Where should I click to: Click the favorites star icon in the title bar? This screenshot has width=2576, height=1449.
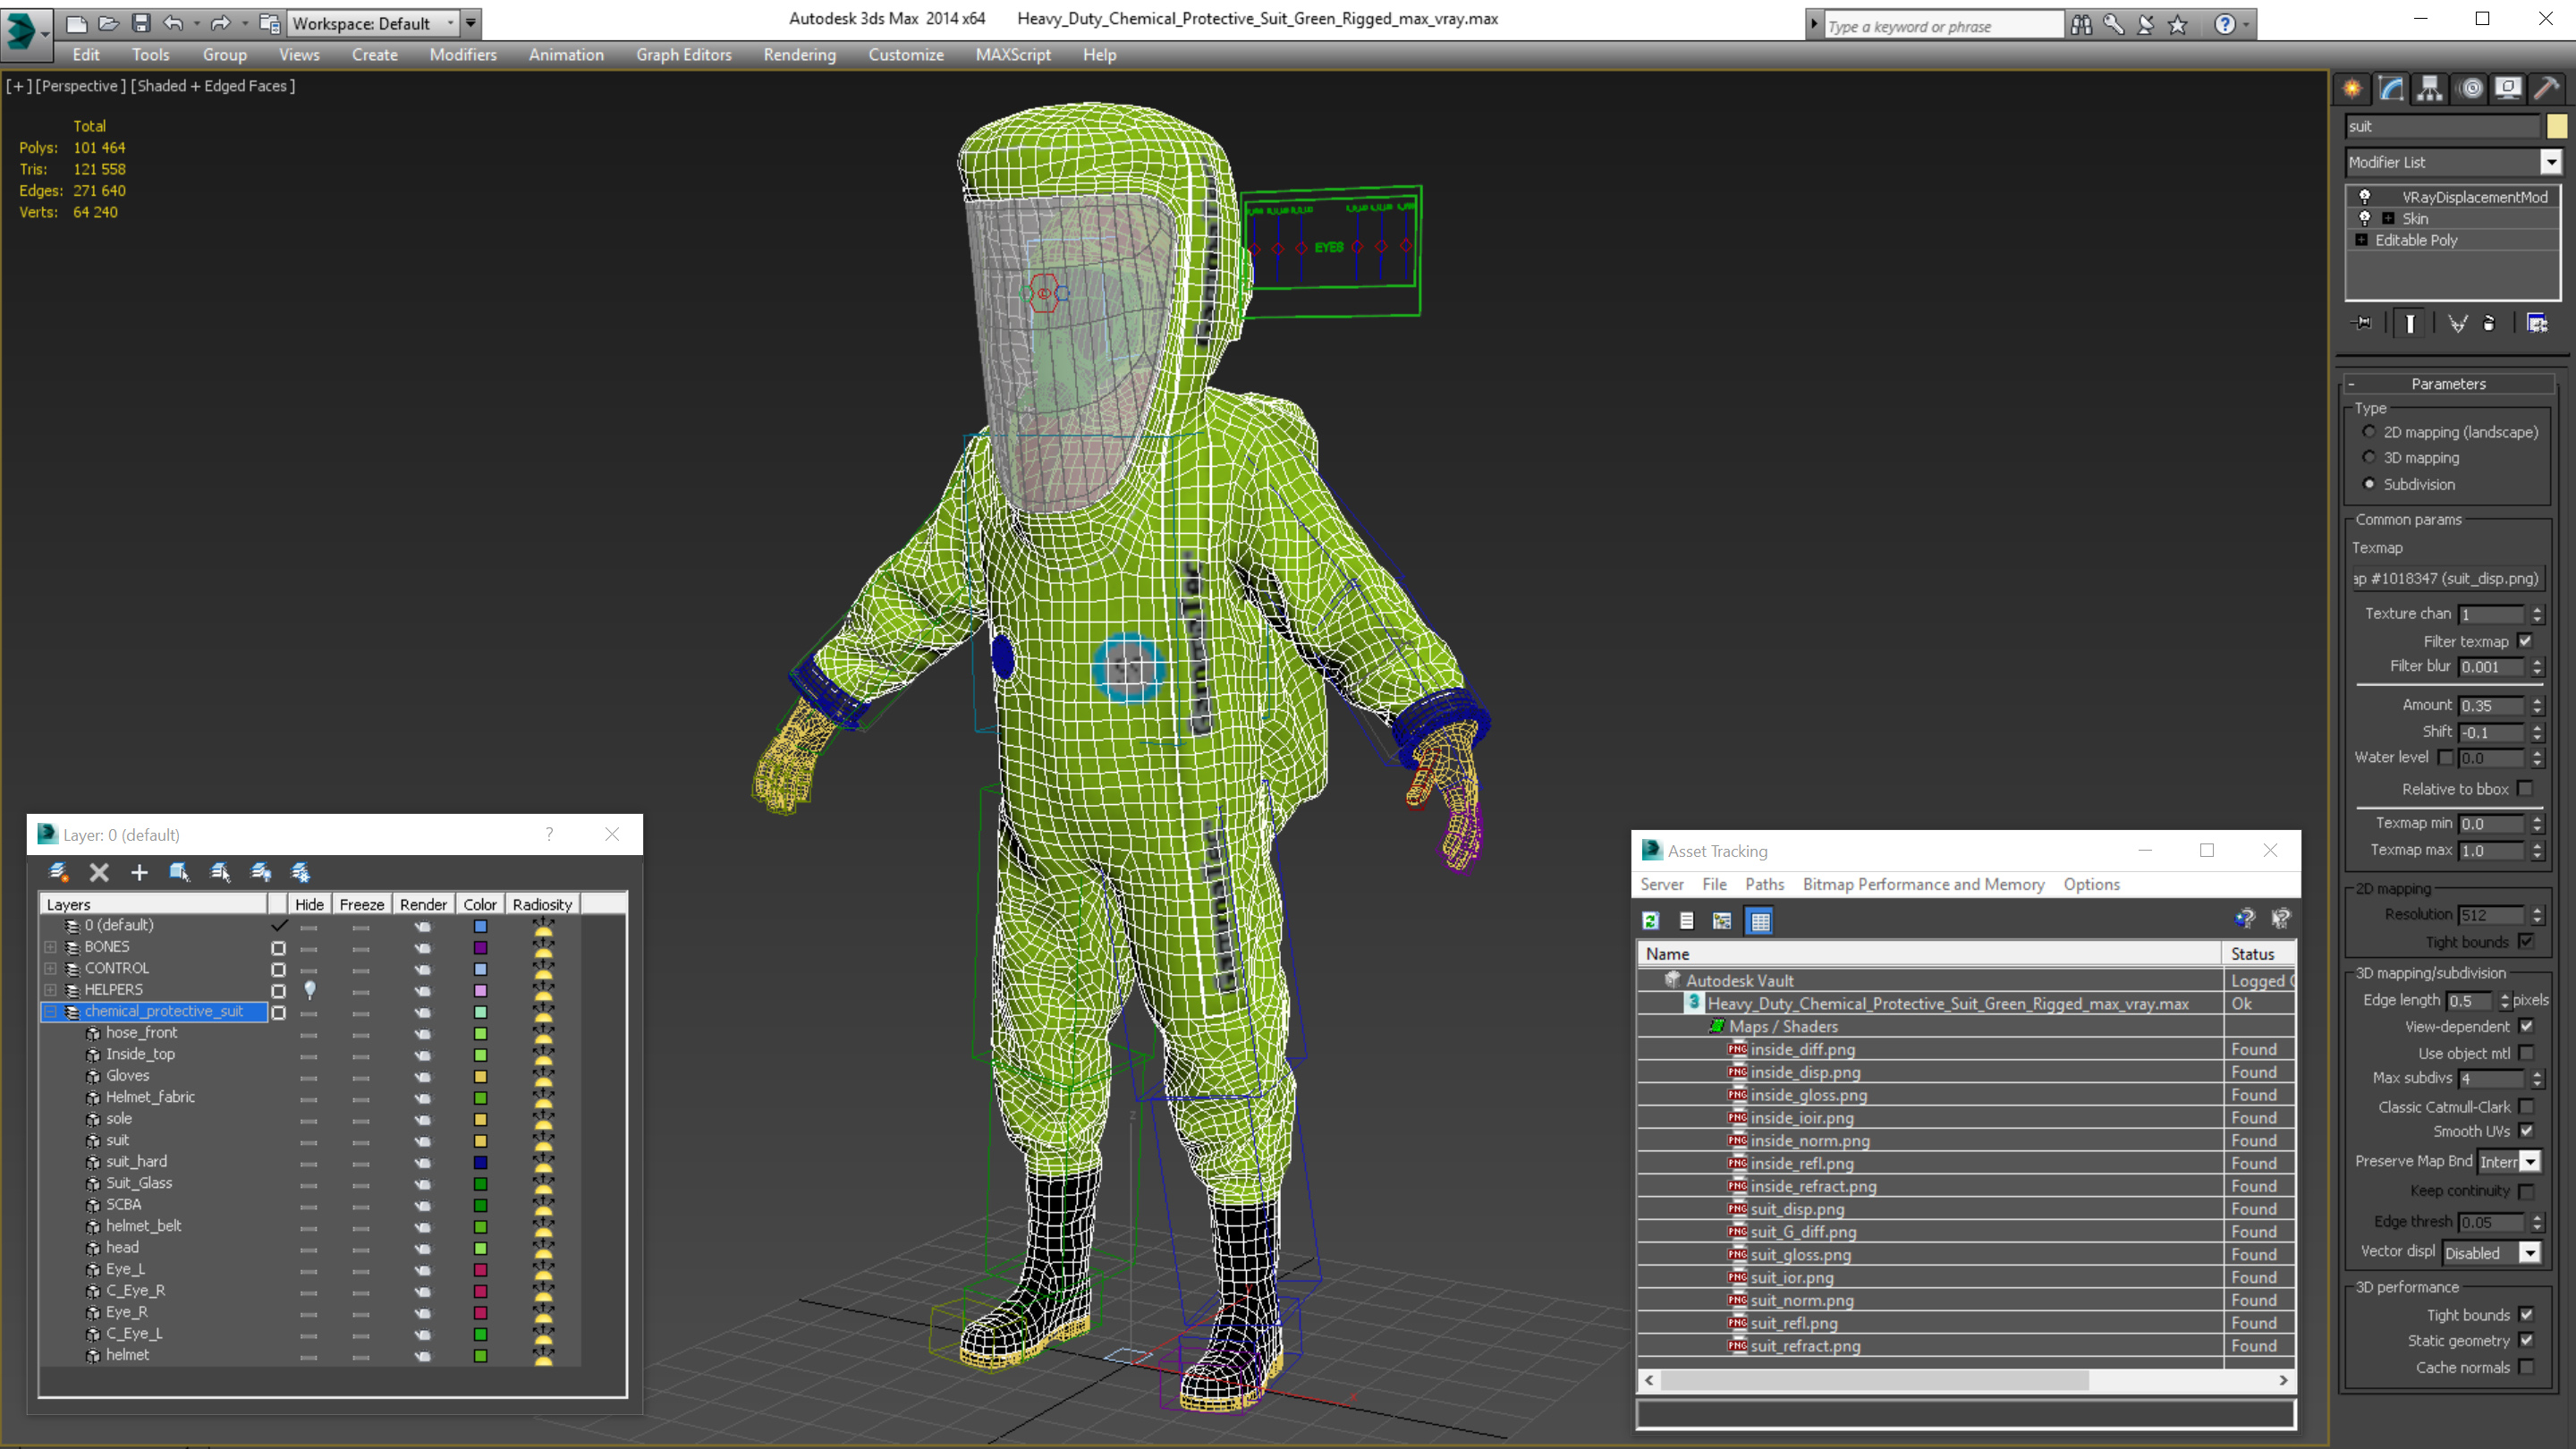click(x=2178, y=25)
